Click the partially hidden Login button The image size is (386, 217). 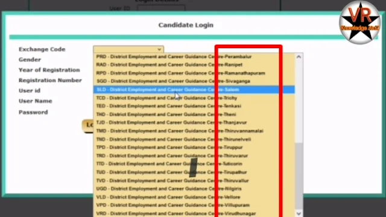88,126
